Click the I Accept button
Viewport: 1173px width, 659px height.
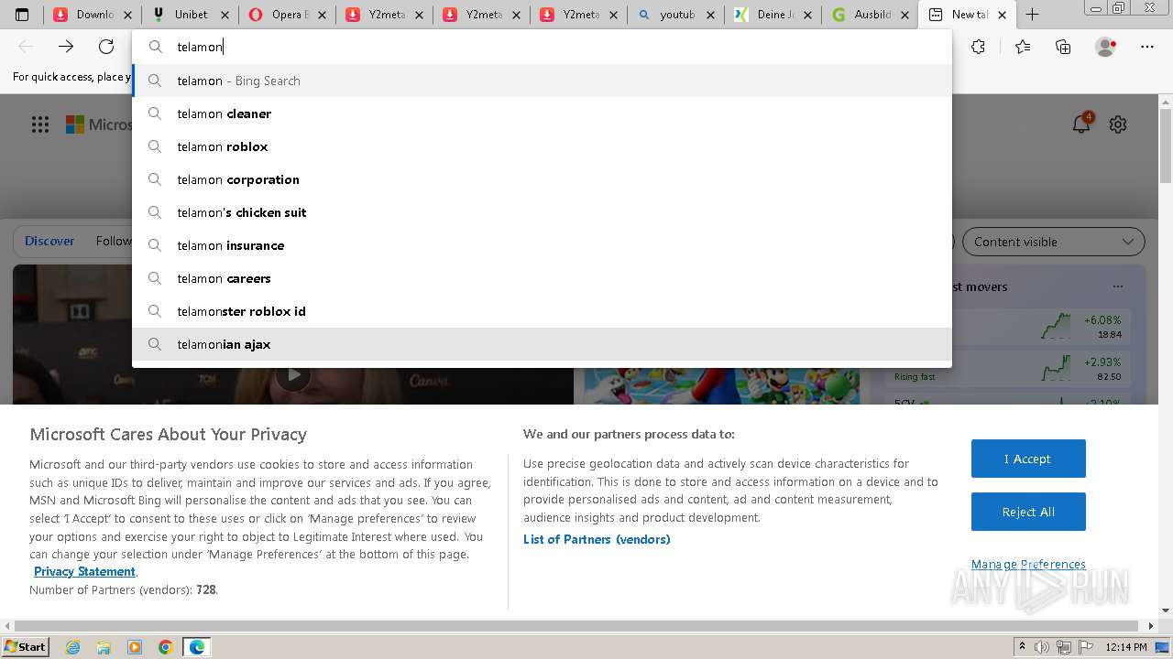1028,459
